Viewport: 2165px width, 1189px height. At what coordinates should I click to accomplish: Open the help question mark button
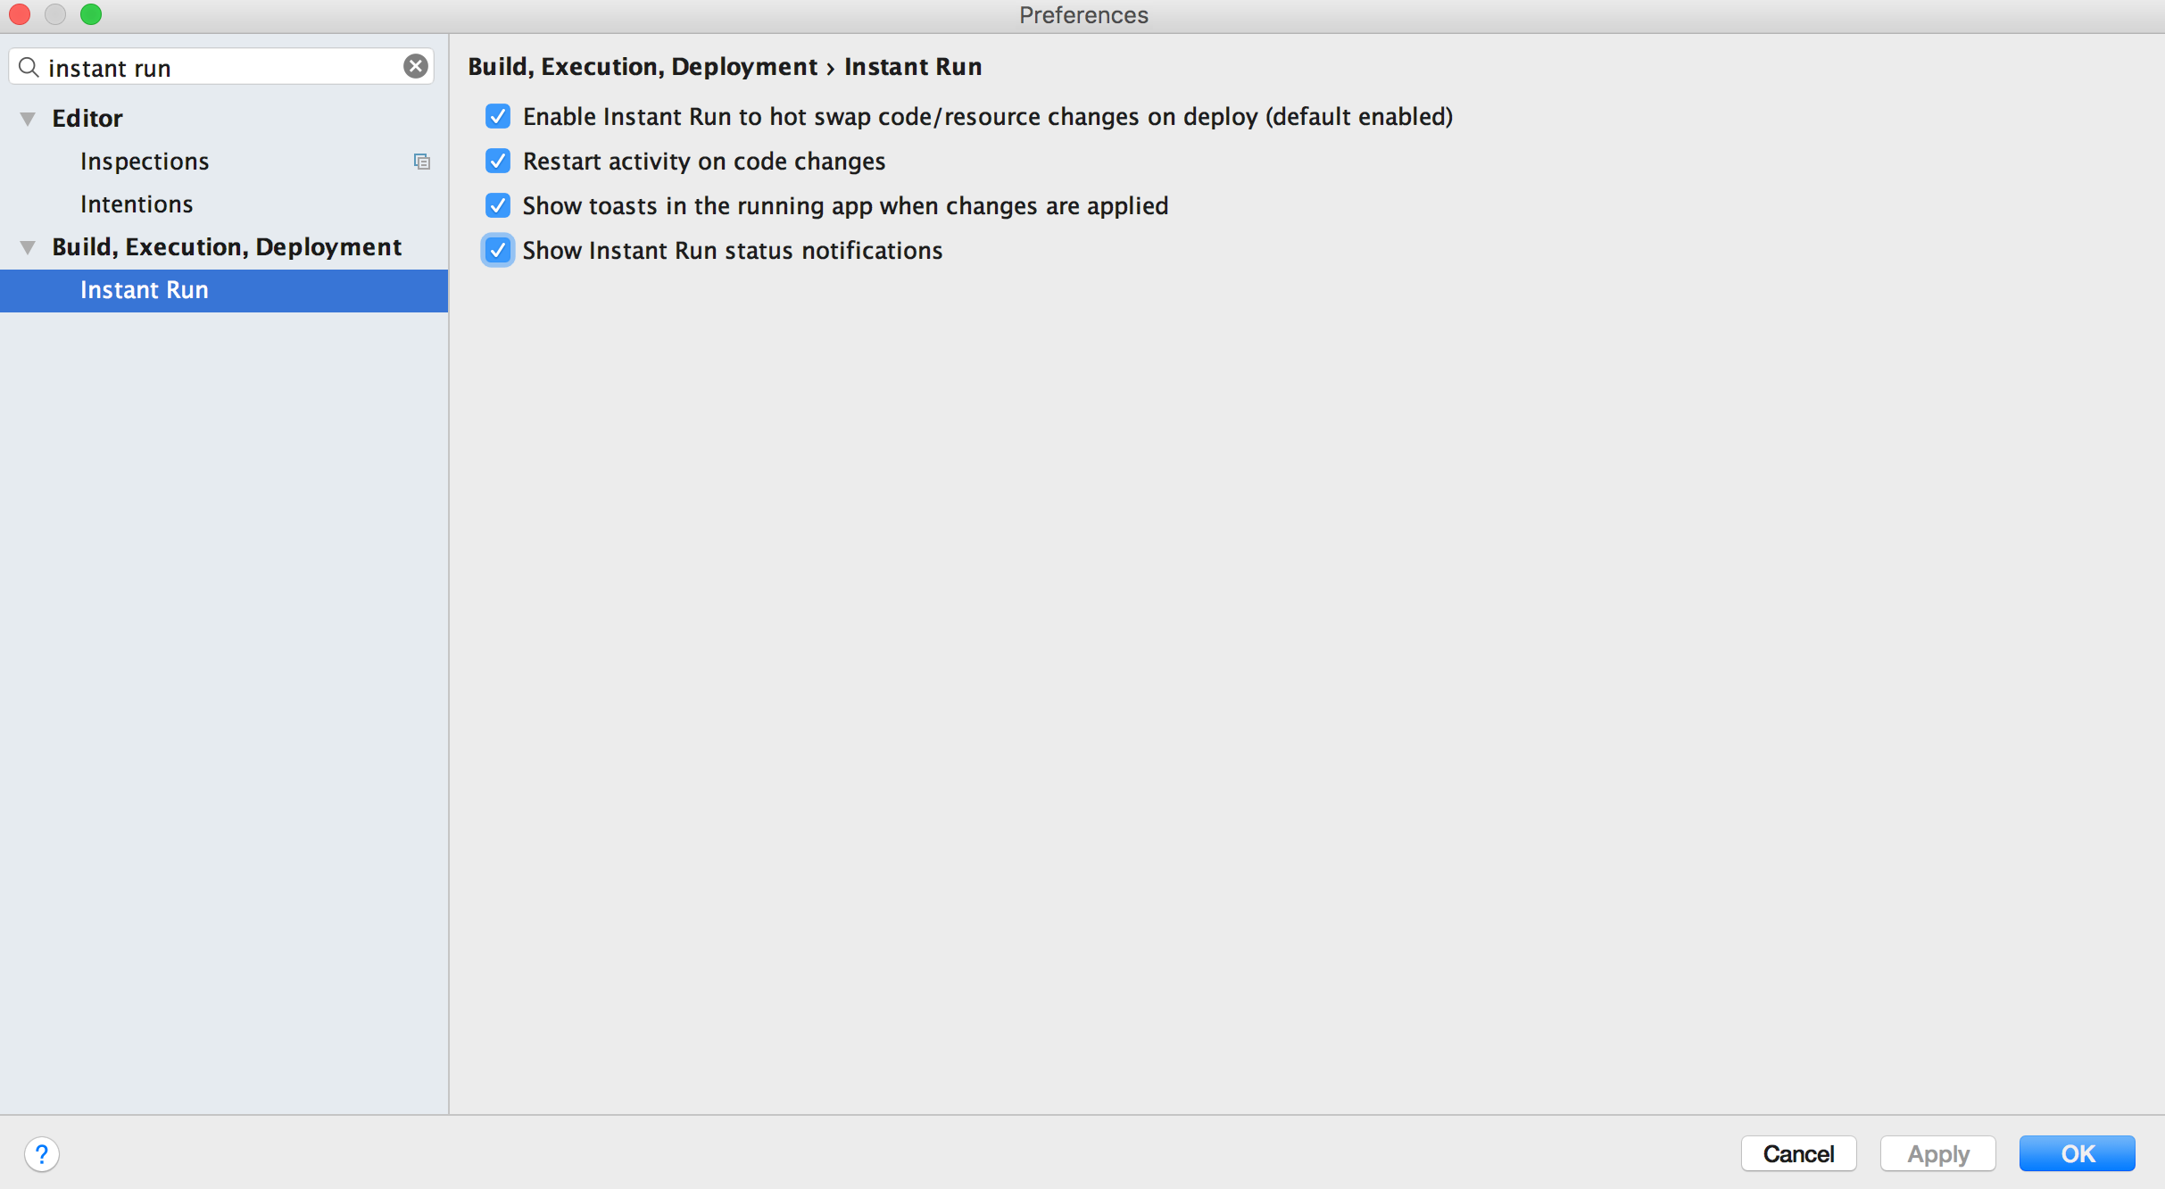coord(42,1153)
